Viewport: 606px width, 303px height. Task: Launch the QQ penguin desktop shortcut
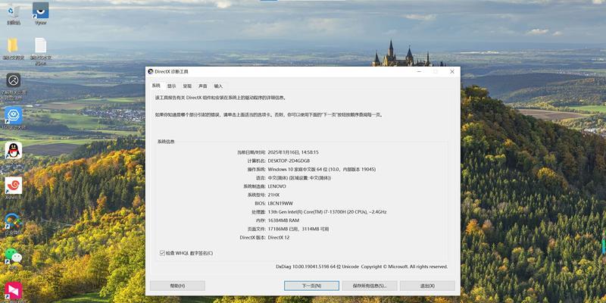(x=14, y=150)
